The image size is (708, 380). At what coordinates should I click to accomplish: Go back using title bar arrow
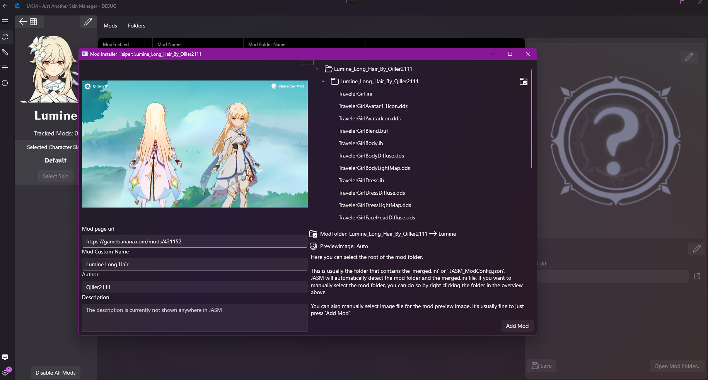5,6
